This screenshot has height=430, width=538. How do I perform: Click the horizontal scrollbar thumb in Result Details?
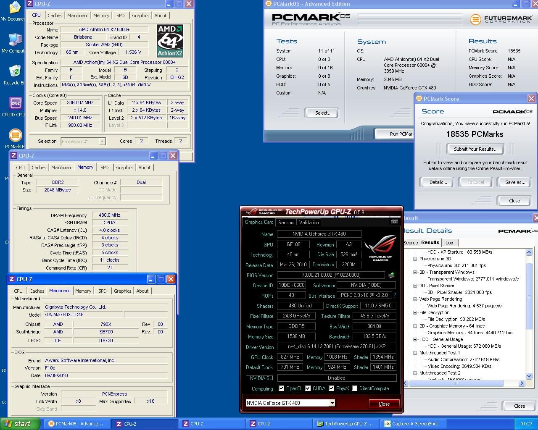(x=456, y=383)
